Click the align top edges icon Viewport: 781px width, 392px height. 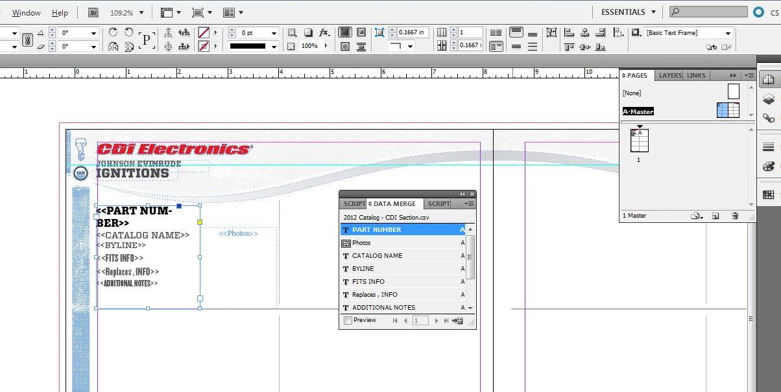(x=569, y=47)
